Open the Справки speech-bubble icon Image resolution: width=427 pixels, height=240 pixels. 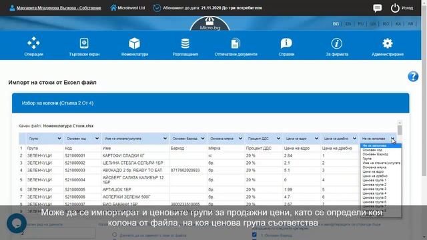[x=286, y=43]
